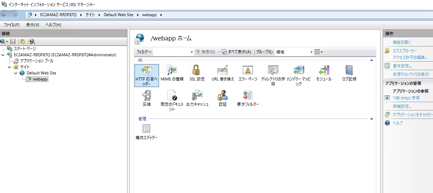Open the 構成エディター feature
The image size is (433, 193).
tap(147, 132)
